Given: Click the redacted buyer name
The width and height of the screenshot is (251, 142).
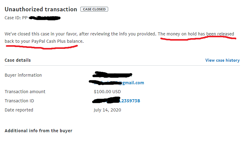Looking at the screenshot, I should click(113, 75).
